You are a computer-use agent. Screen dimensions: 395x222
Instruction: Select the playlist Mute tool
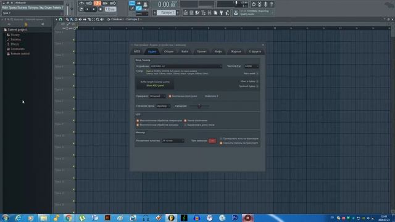(80, 19)
